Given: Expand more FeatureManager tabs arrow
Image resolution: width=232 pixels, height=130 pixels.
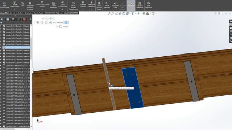Looking at the screenshot, I should pos(30,19).
